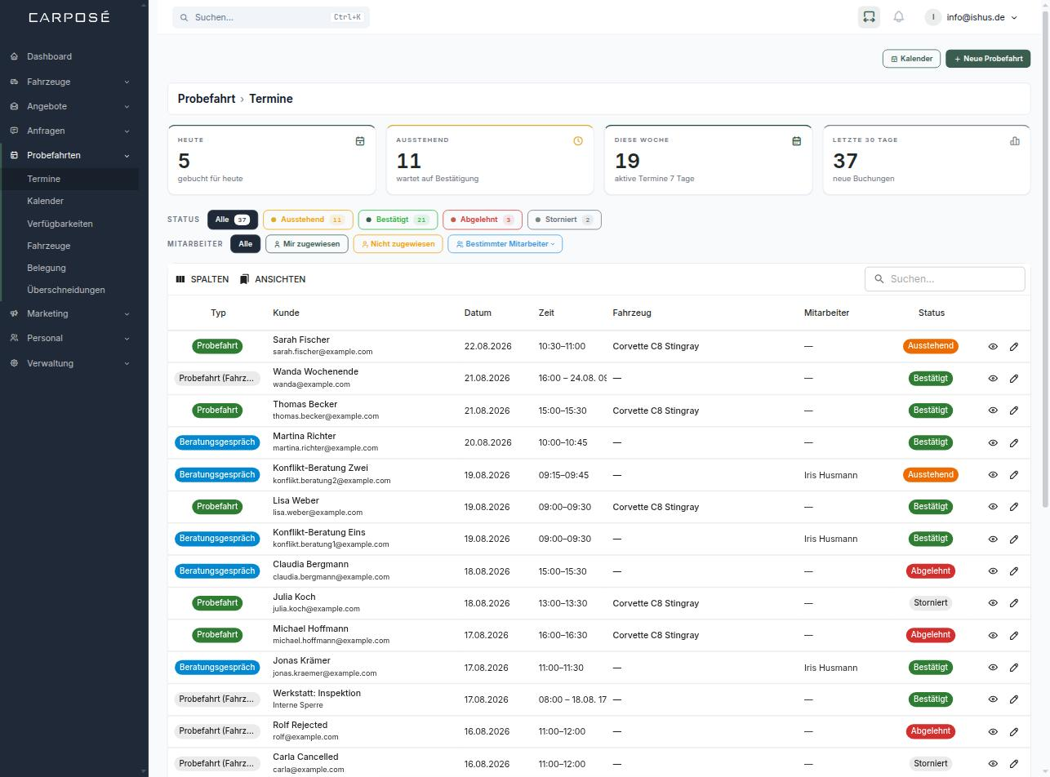Expand the Anfragen sidebar section

(x=69, y=131)
